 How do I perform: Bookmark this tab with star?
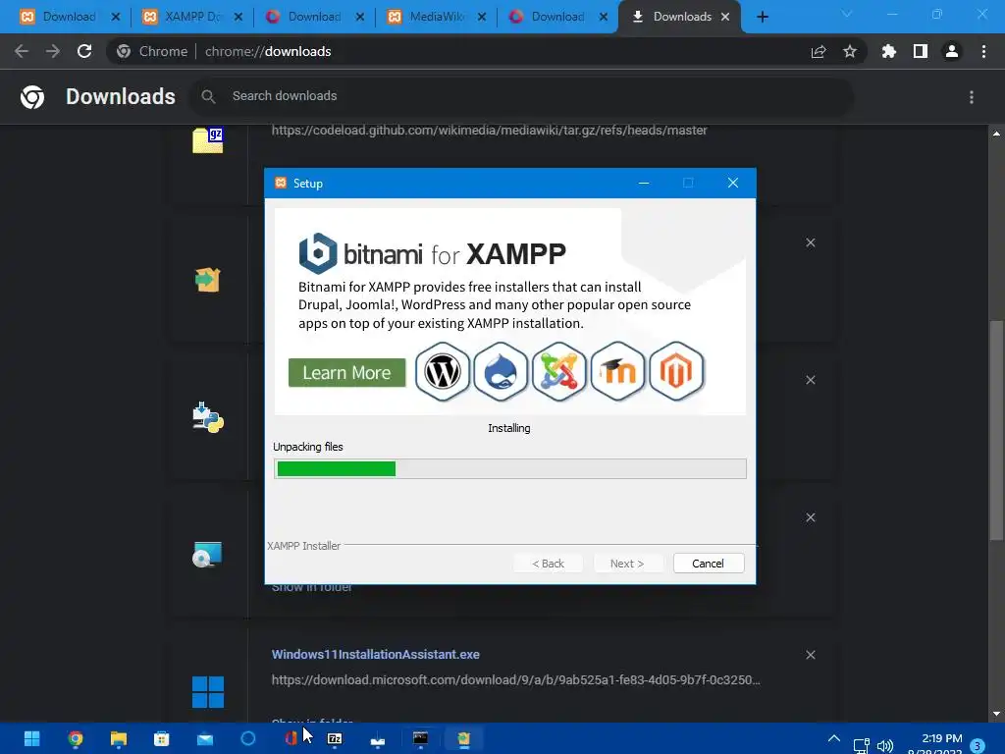pyautogui.click(x=850, y=51)
